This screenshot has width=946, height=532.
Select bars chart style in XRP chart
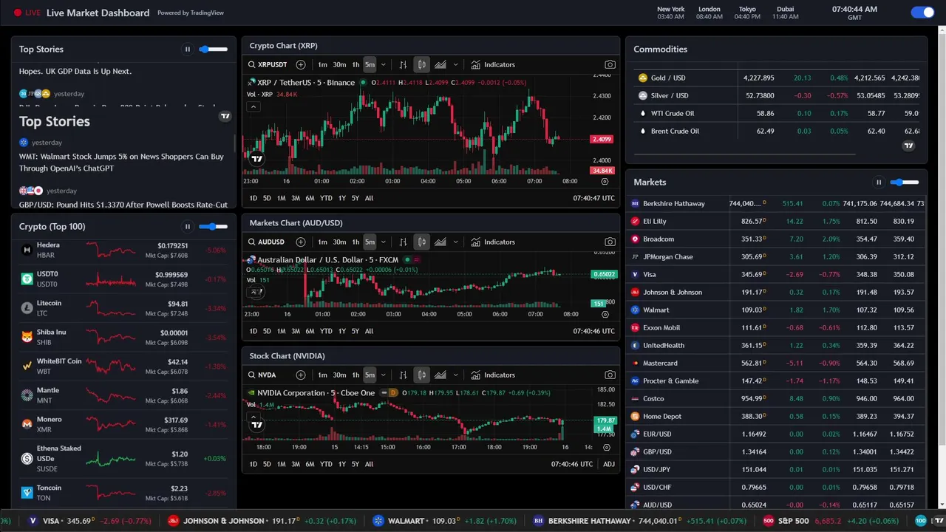[x=403, y=64]
